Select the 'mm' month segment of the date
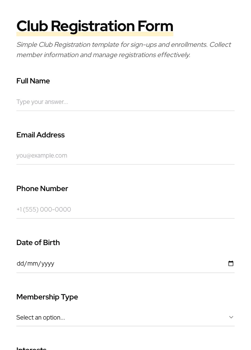 pos(33,264)
